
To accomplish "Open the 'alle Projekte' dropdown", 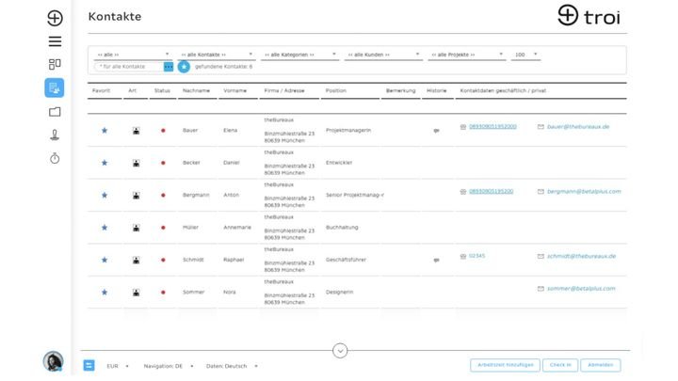I will pyautogui.click(x=467, y=55).
